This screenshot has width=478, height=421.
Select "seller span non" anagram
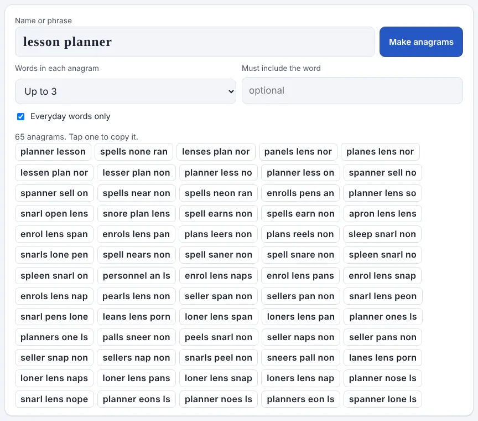coord(219,296)
